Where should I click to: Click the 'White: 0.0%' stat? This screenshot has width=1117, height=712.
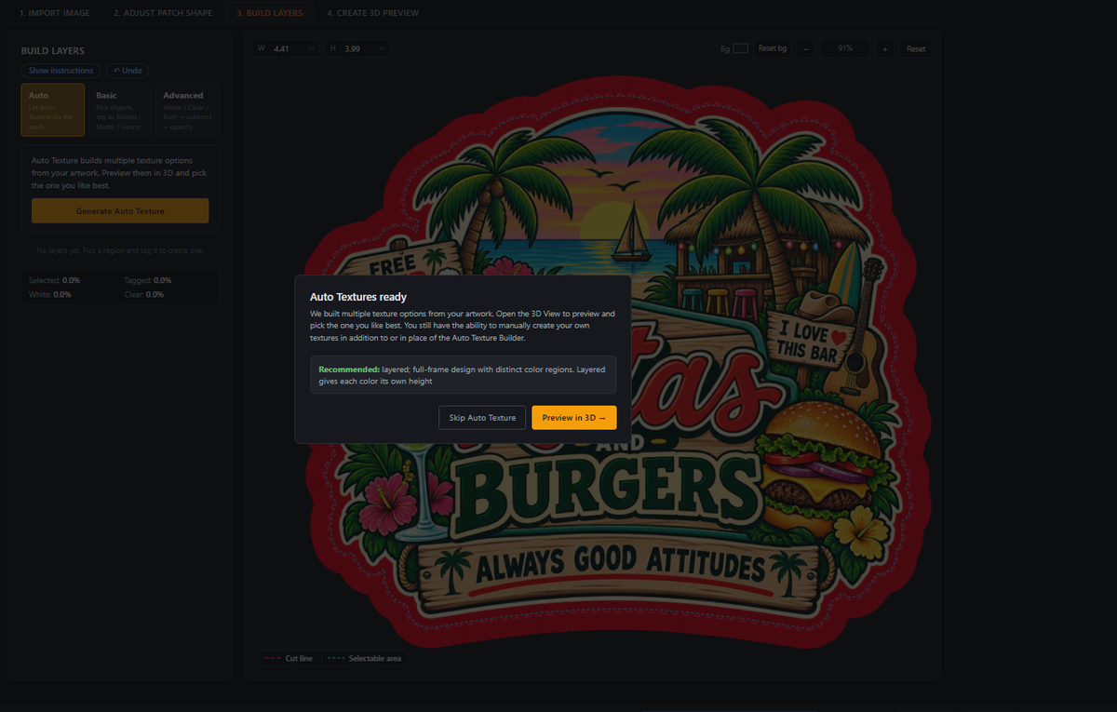(51, 294)
